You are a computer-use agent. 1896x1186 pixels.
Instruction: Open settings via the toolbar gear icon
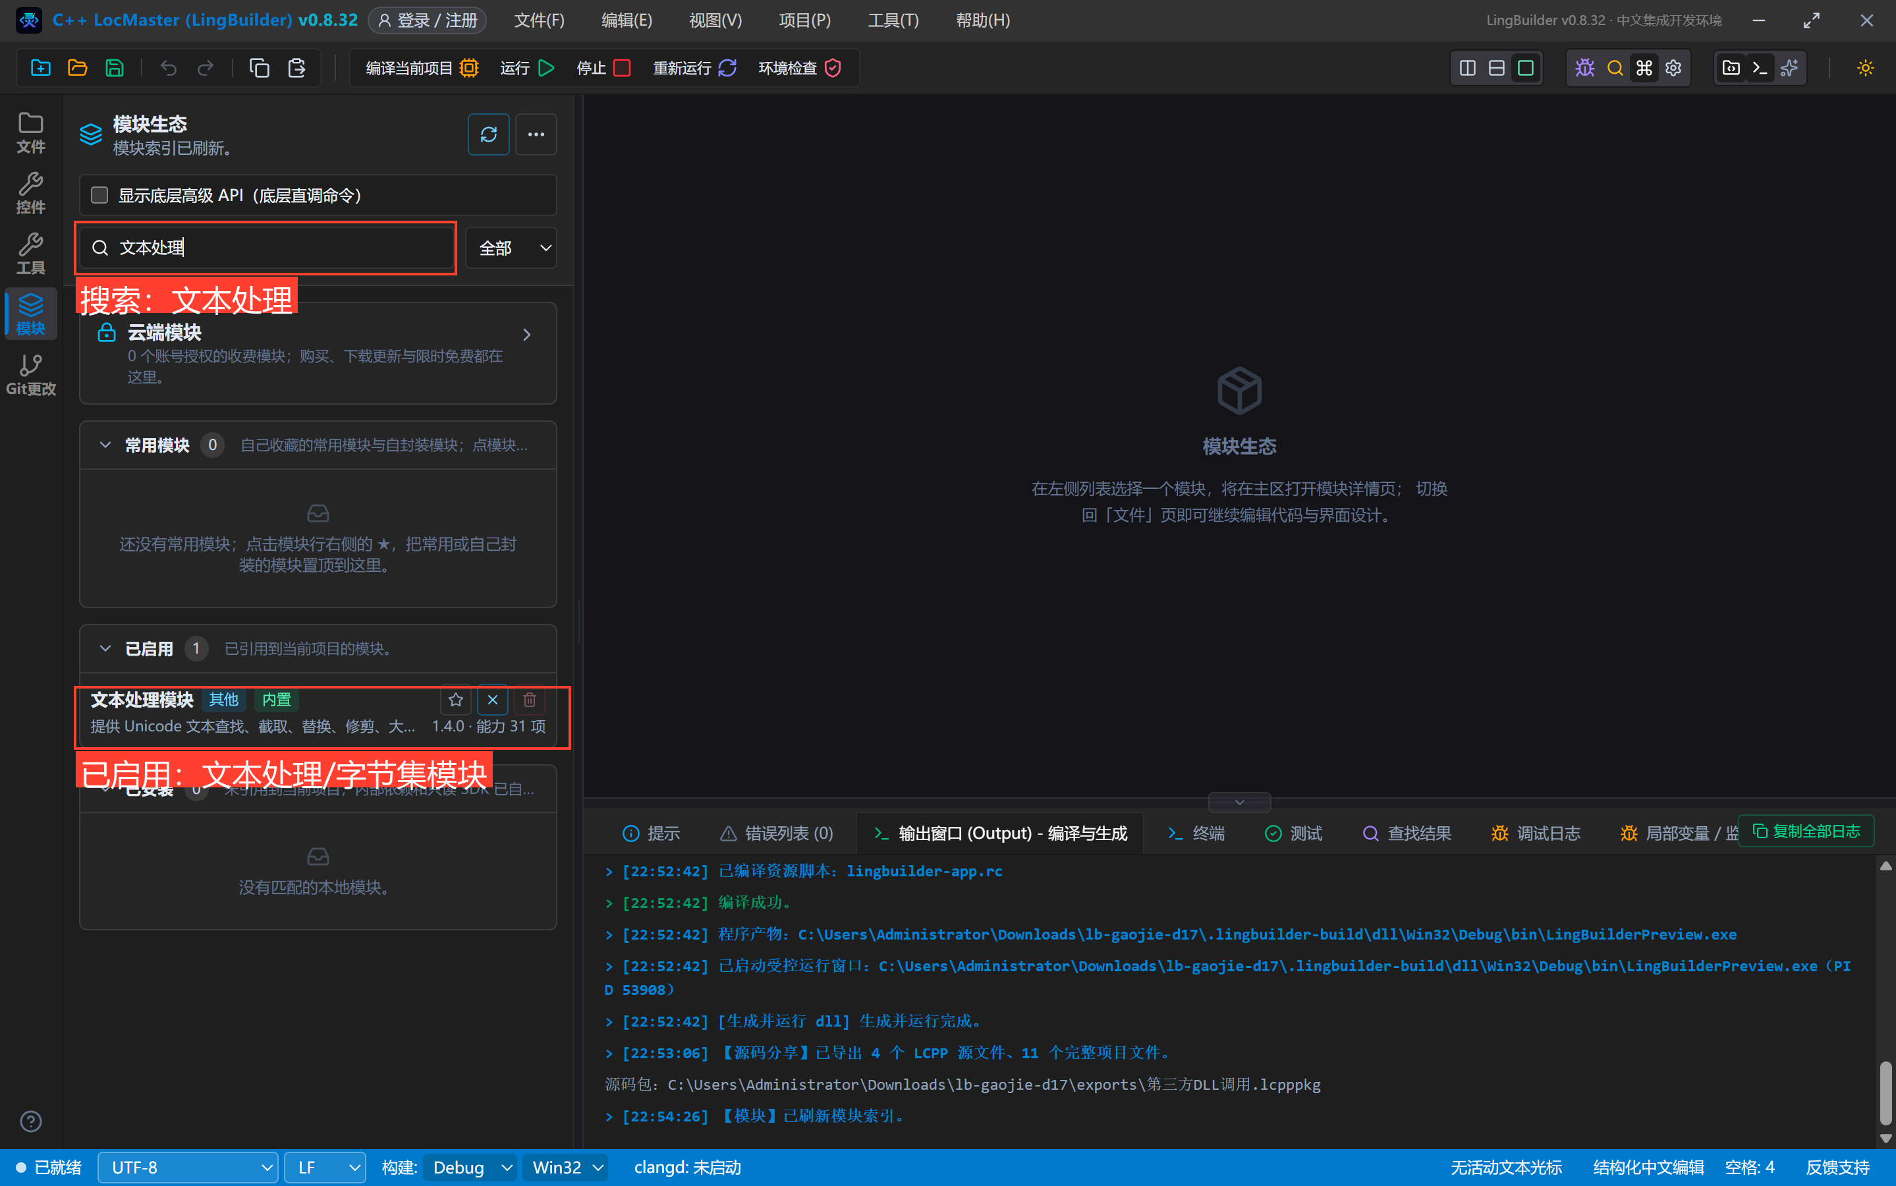click(1673, 69)
